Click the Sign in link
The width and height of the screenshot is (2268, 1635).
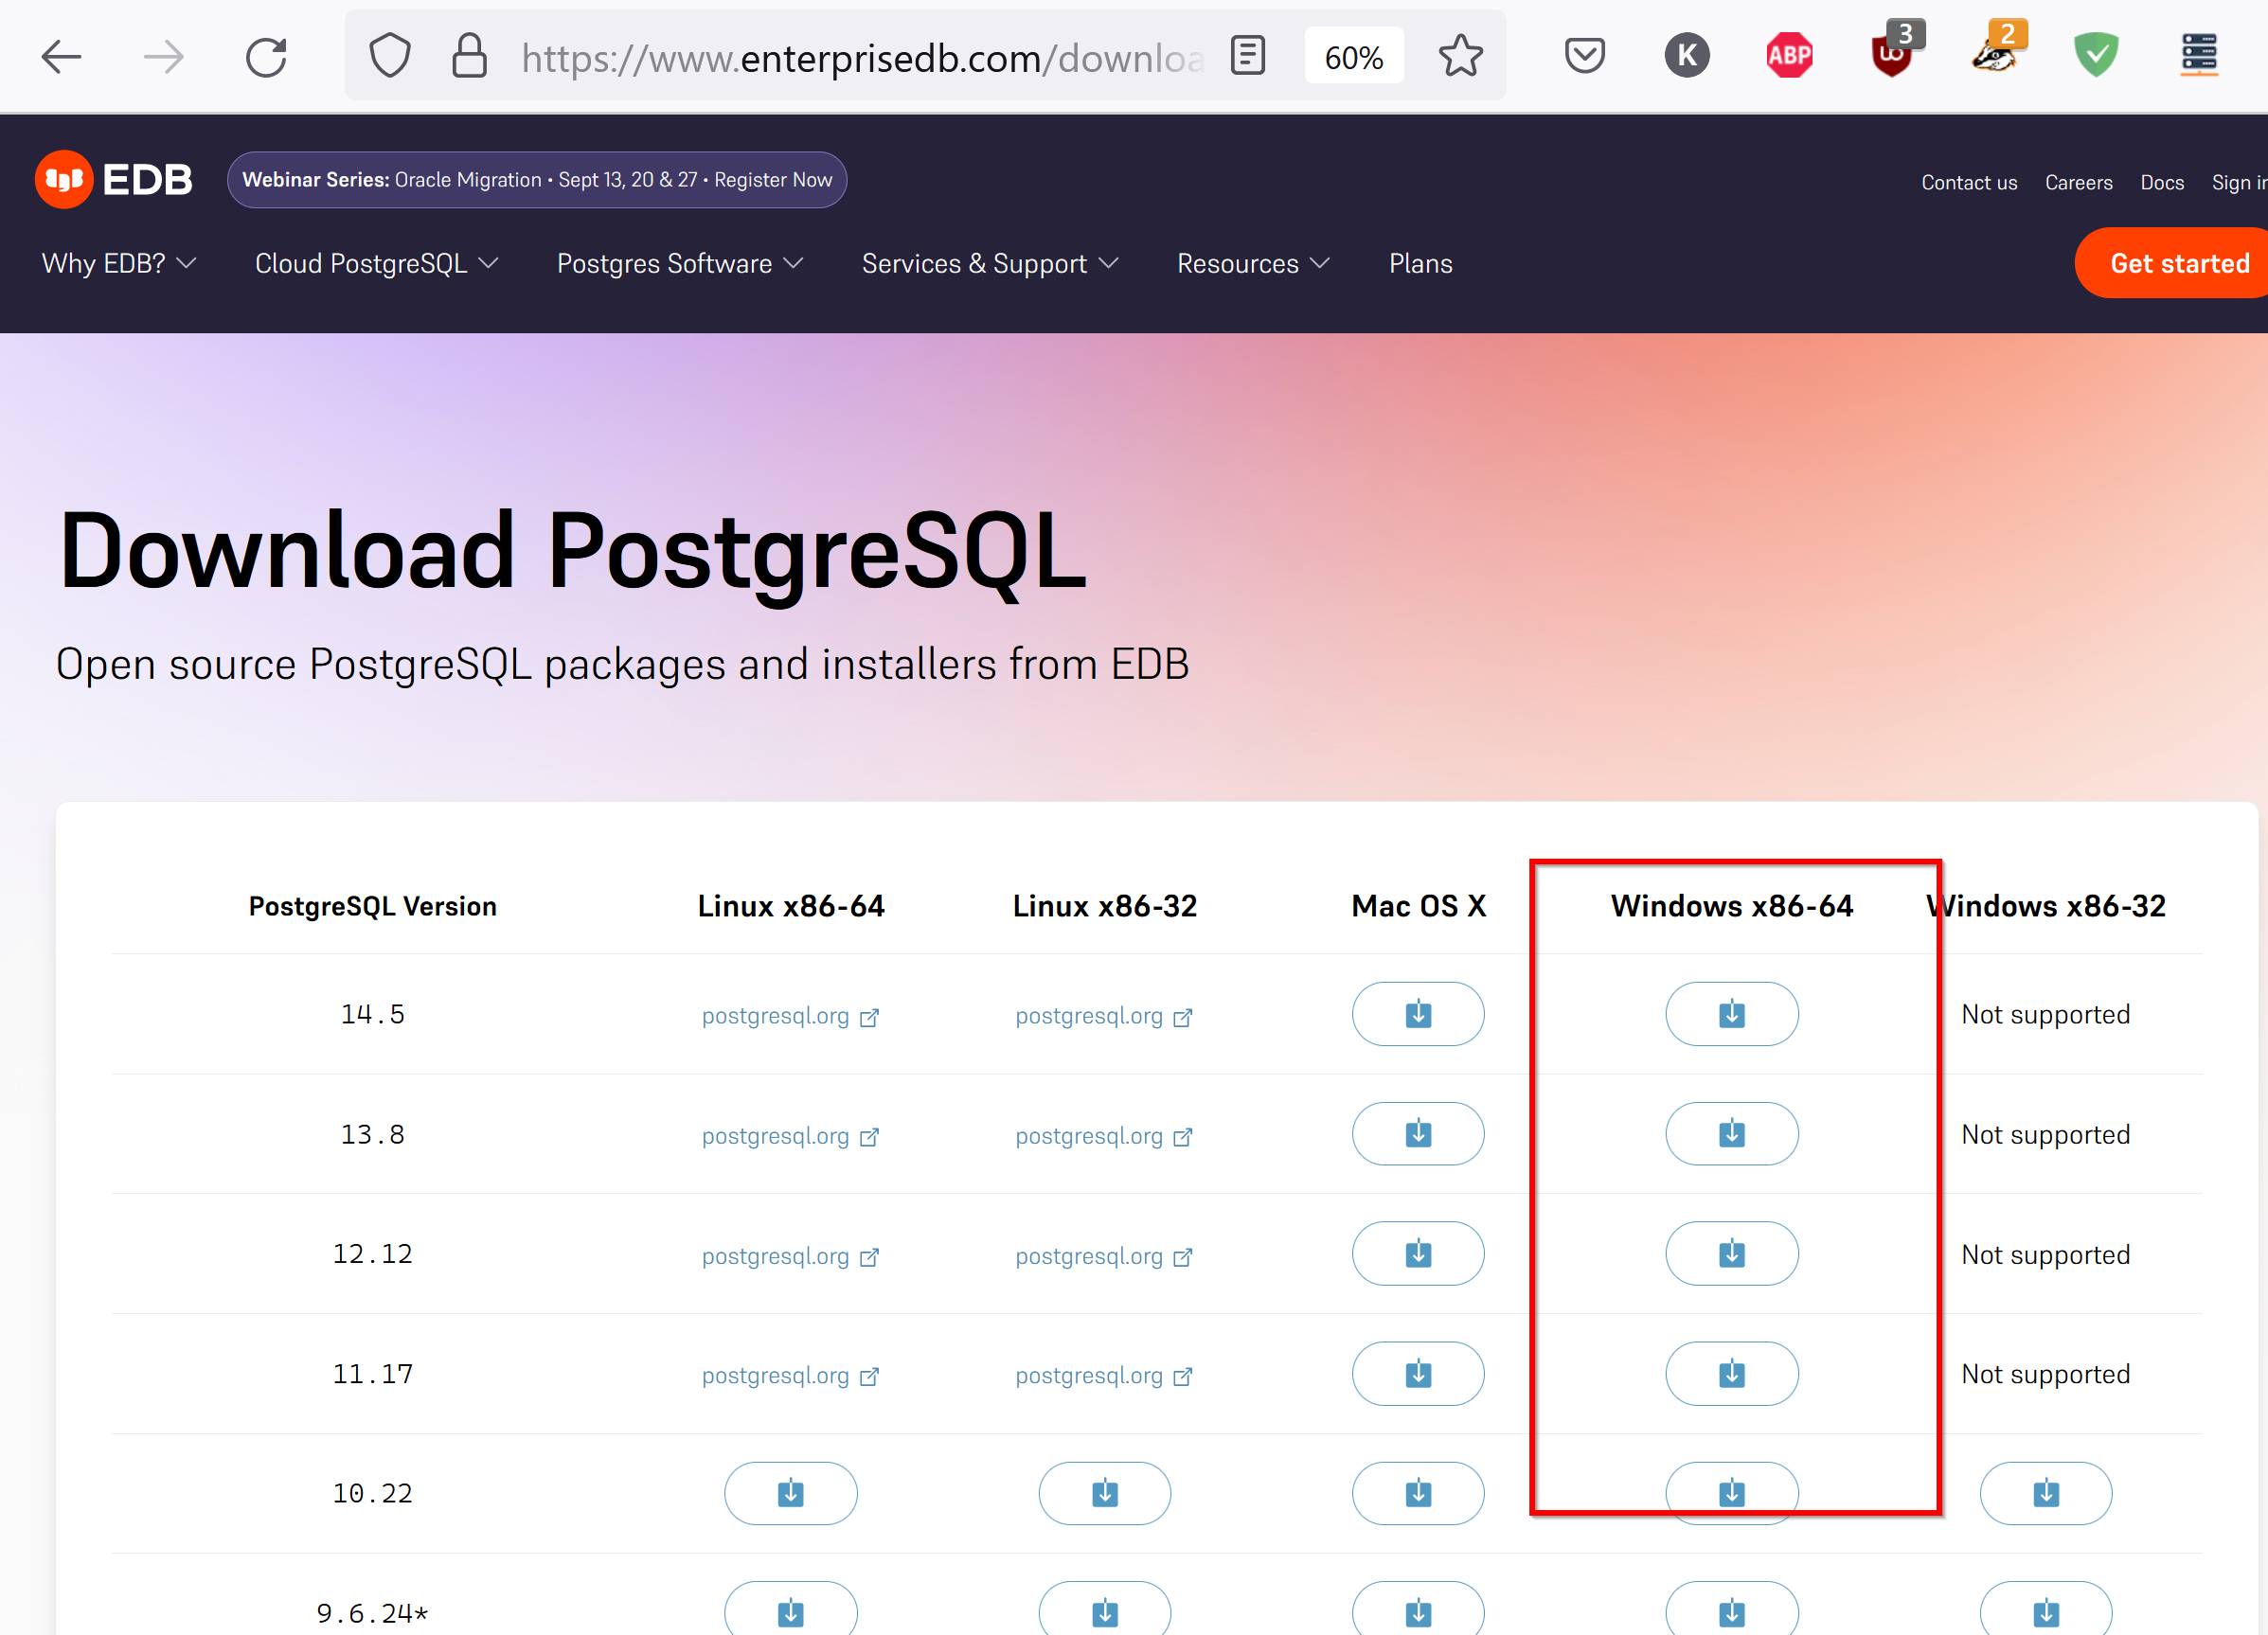pyautogui.click(x=2240, y=182)
